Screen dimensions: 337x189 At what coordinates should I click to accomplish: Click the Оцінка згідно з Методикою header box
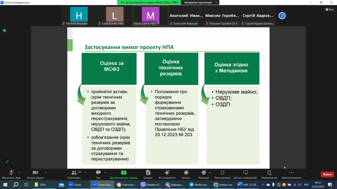(x=232, y=68)
